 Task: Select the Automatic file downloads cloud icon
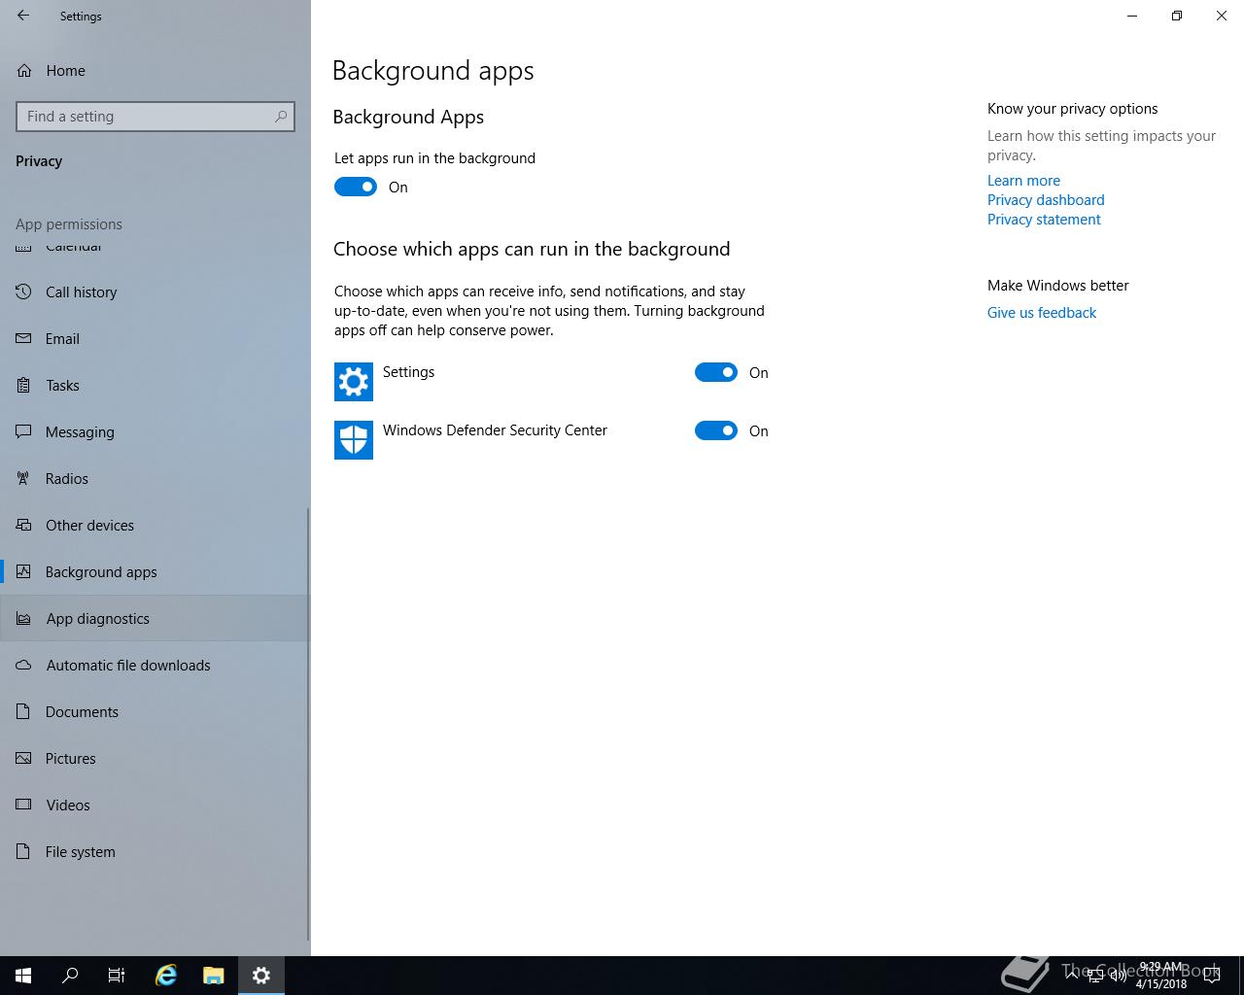[x=24, y=665]
